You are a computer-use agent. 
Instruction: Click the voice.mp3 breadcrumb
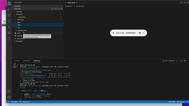(x=80, y=6)
